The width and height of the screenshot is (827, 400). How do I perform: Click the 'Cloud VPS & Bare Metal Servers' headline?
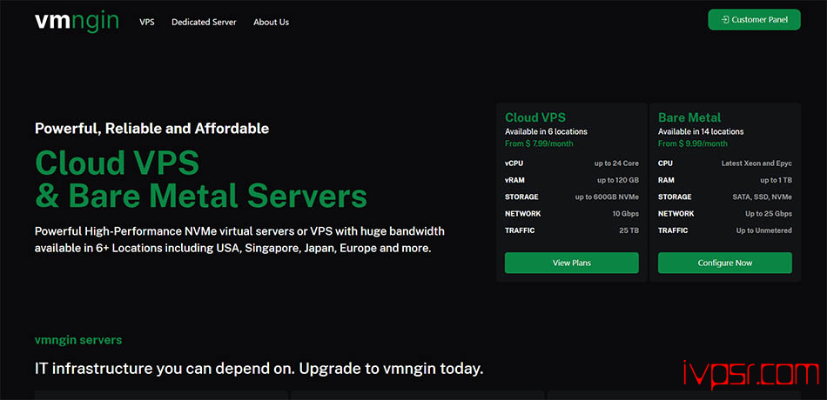[x=200, y=179]
